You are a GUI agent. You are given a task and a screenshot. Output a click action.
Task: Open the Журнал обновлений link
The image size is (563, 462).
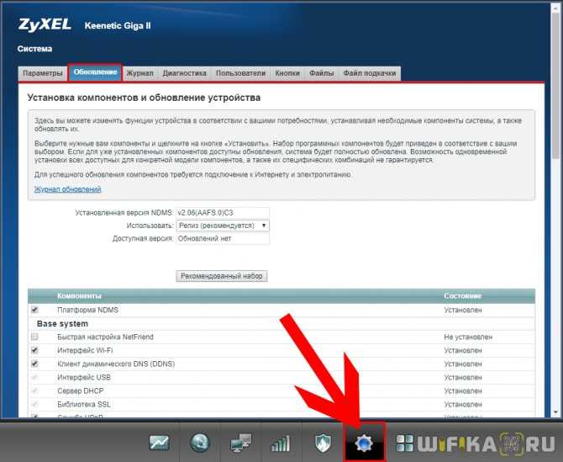[67, 189]
